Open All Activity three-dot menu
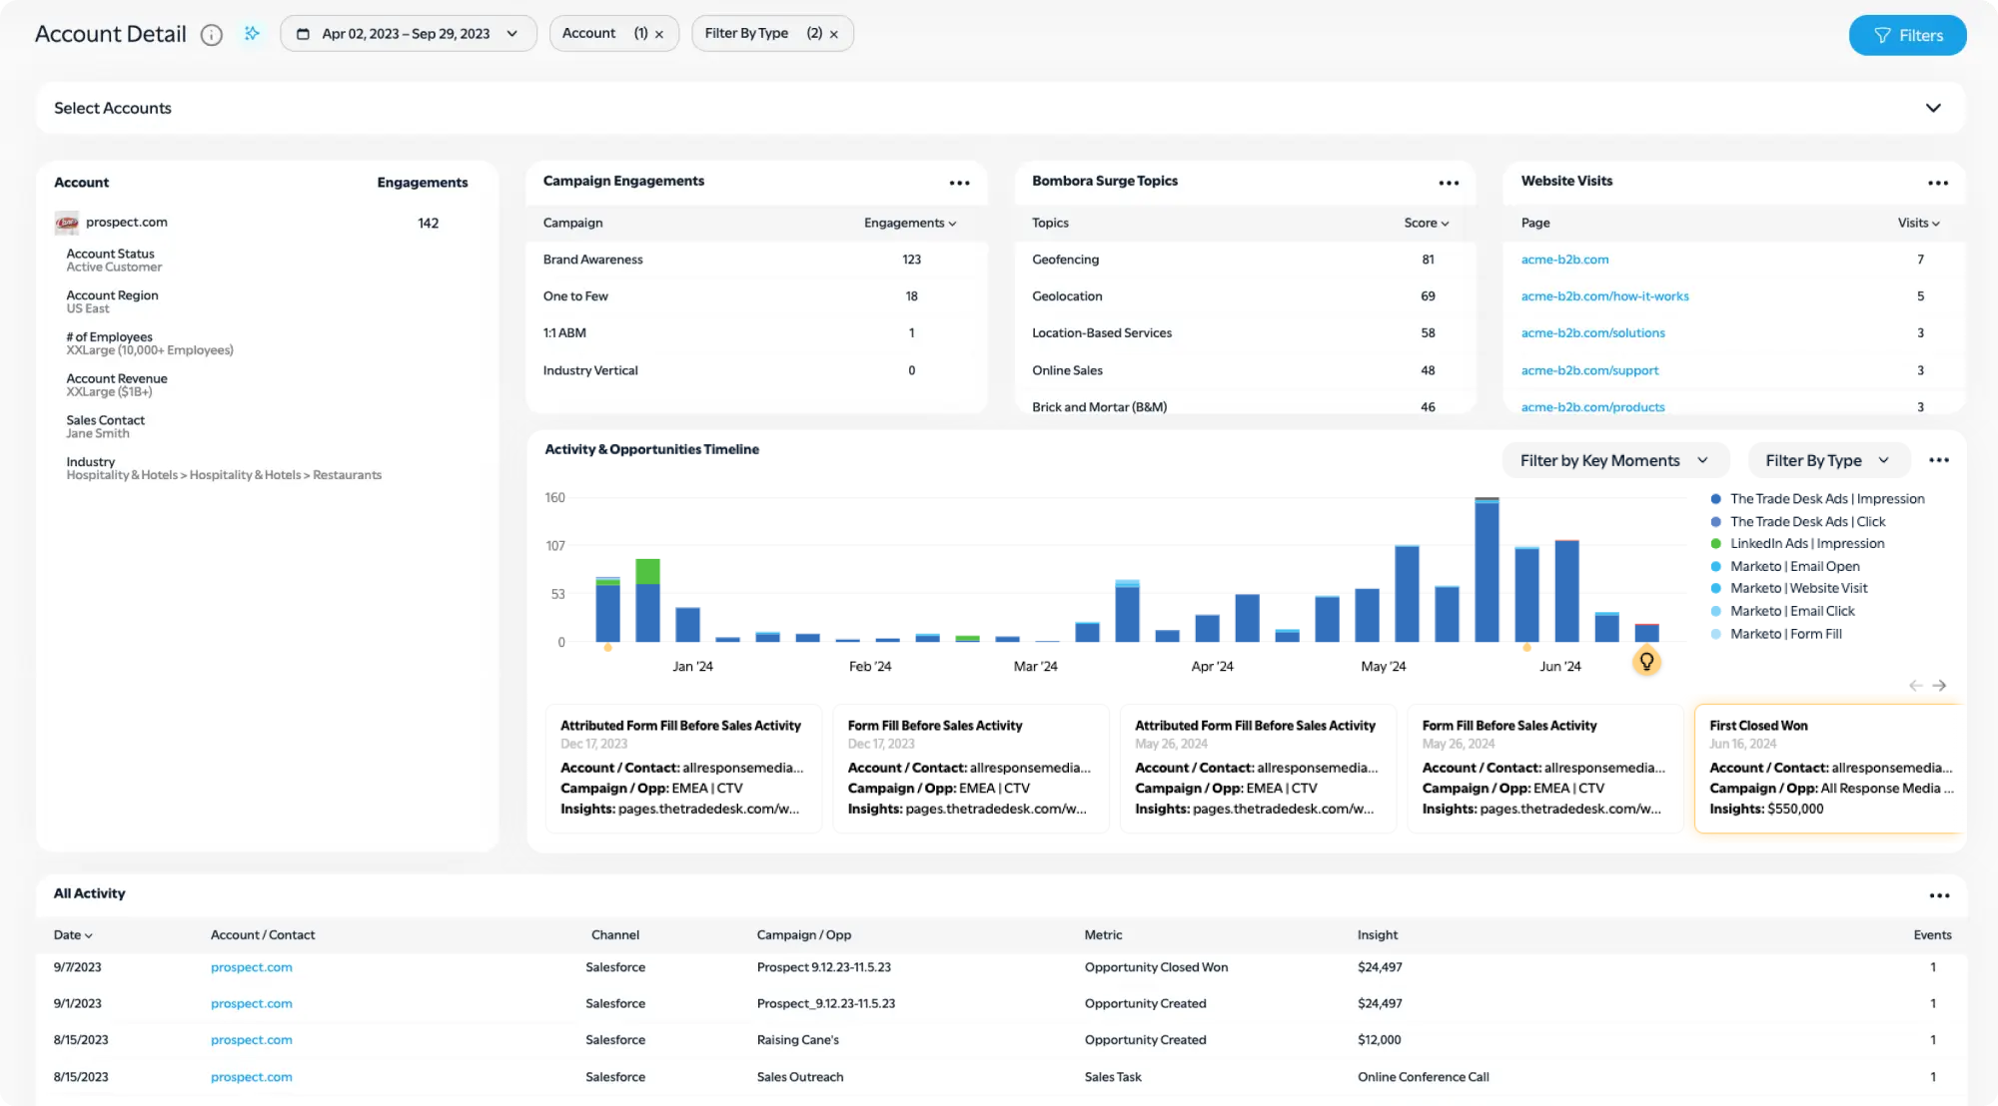Viewport: 1998px width, 1106px height. [x=1939, y=895]
